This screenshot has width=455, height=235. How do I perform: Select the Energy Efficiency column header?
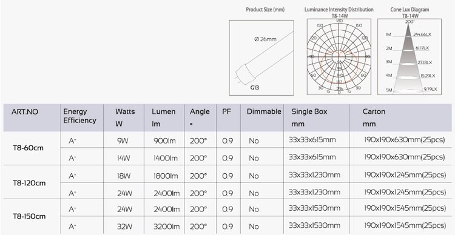point(80,116)
